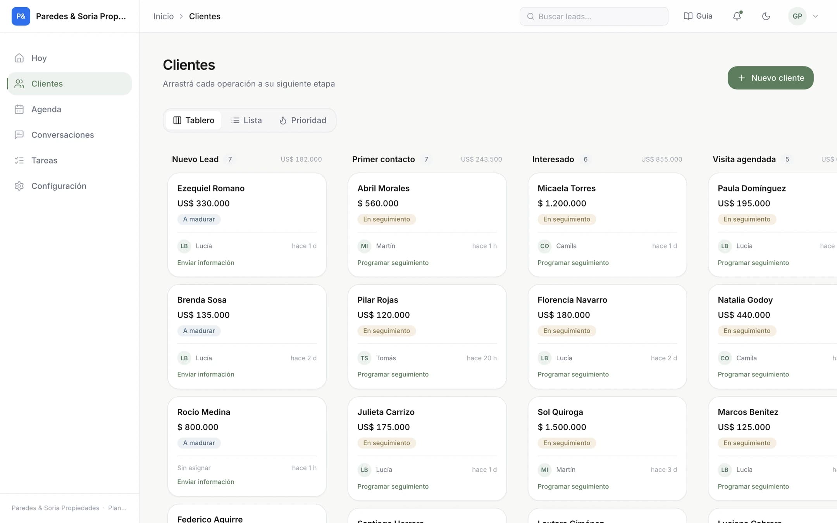837x523 pixels.
Task: Click the P& company logo
Action: click(x=21, y=16)
